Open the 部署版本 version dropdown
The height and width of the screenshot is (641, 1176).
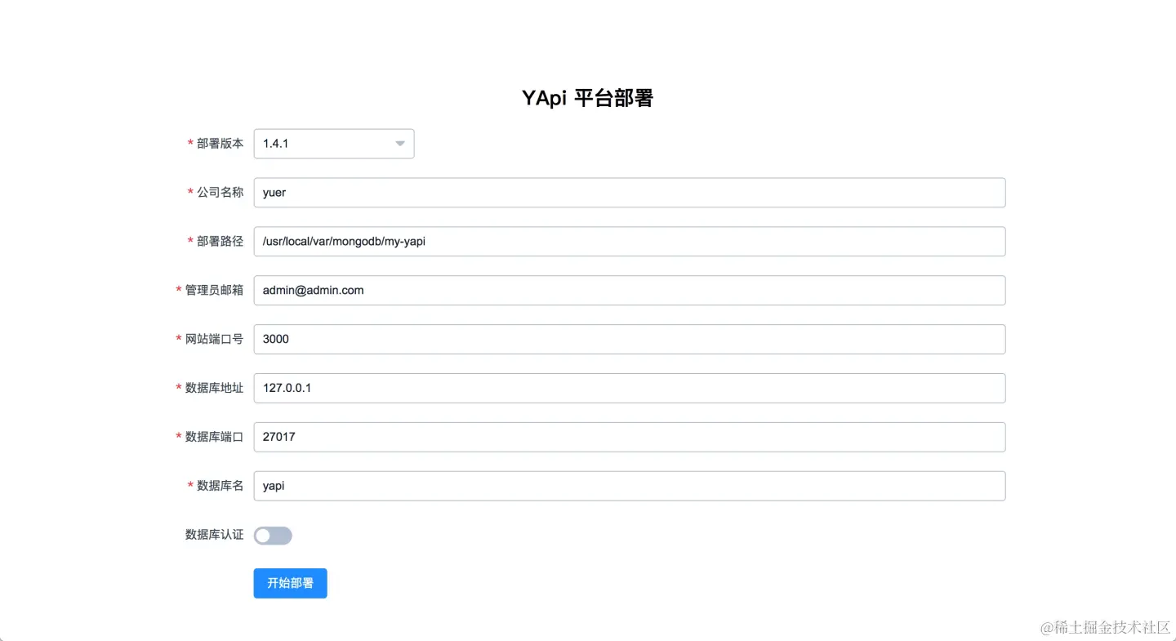[x=334, y=144]
